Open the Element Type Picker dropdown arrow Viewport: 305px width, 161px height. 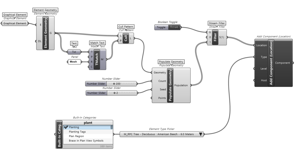pos(201,134)
